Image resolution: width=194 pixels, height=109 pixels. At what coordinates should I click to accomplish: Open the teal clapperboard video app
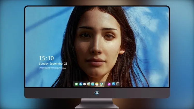coord(93,84)
